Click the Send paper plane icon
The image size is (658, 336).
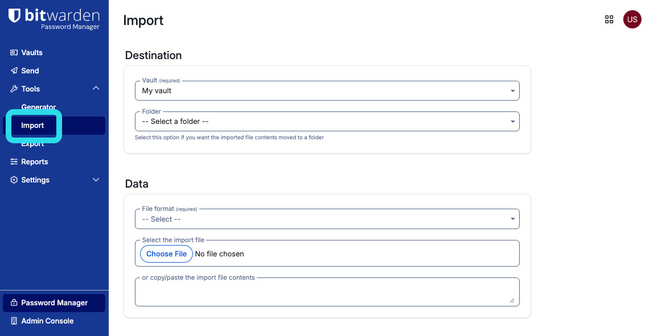[x=14, y=70]
